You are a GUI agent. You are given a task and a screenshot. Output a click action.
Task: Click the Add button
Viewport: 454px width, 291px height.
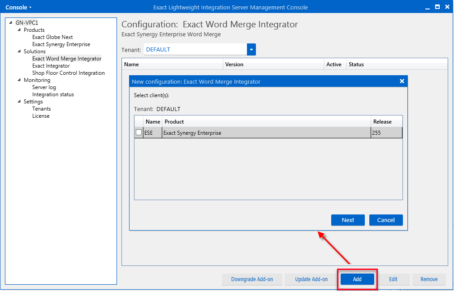pos(357,279)
